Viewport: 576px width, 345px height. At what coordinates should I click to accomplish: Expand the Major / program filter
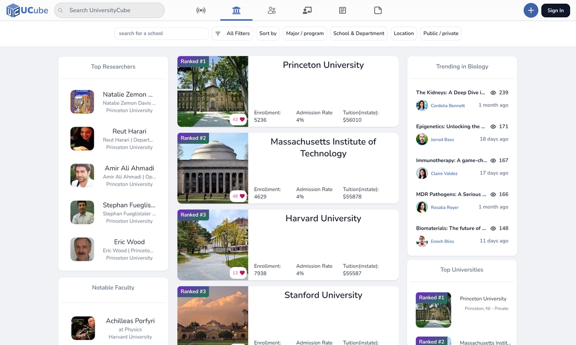pyautogui.click(x=305, y=33)
